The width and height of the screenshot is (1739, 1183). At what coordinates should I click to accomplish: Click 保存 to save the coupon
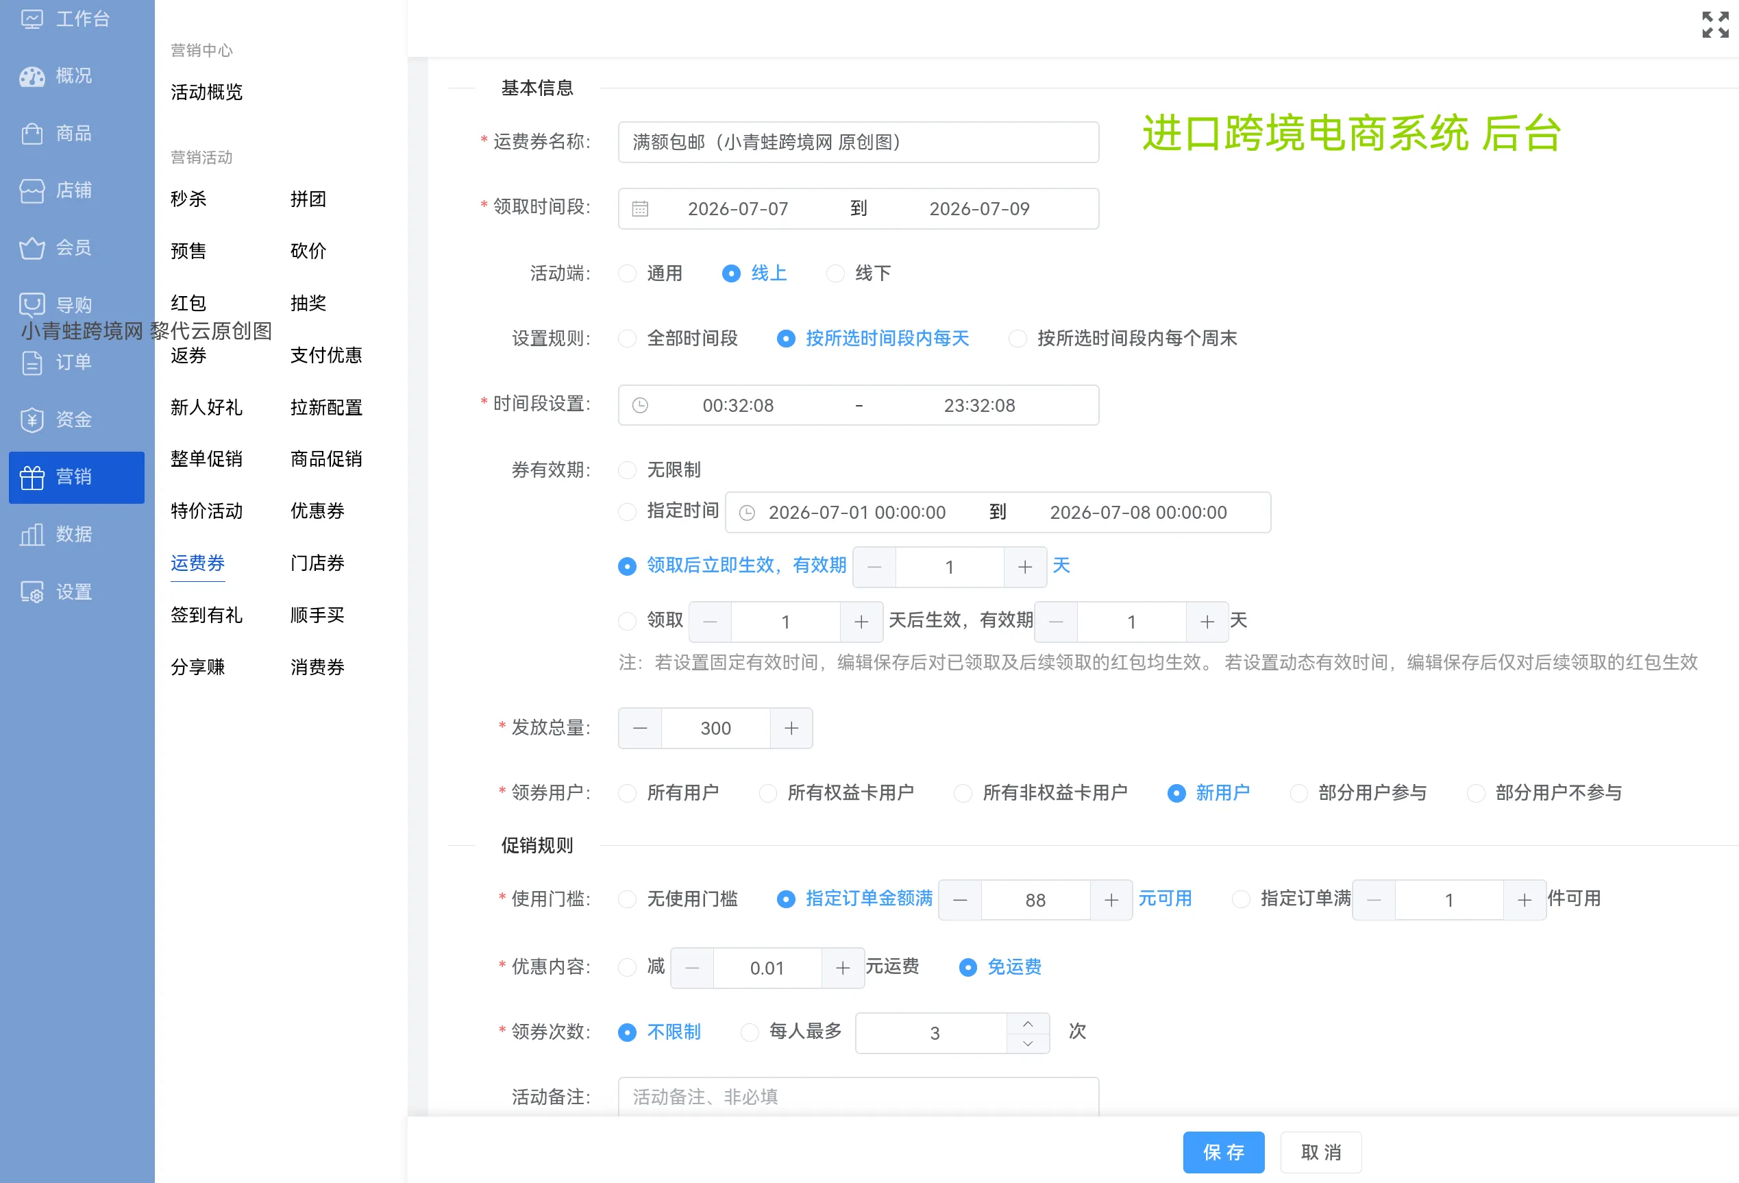click(1224, 1152)
